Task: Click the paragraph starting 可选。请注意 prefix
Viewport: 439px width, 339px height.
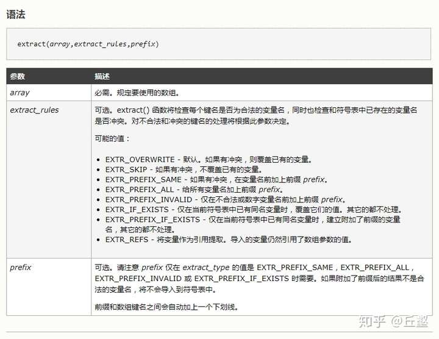Action: [259, 278]
